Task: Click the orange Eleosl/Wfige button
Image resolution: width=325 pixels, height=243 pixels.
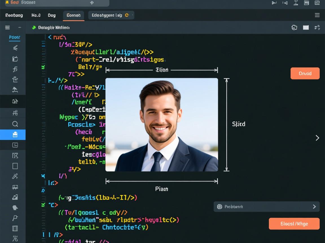Action: (294, 224)
